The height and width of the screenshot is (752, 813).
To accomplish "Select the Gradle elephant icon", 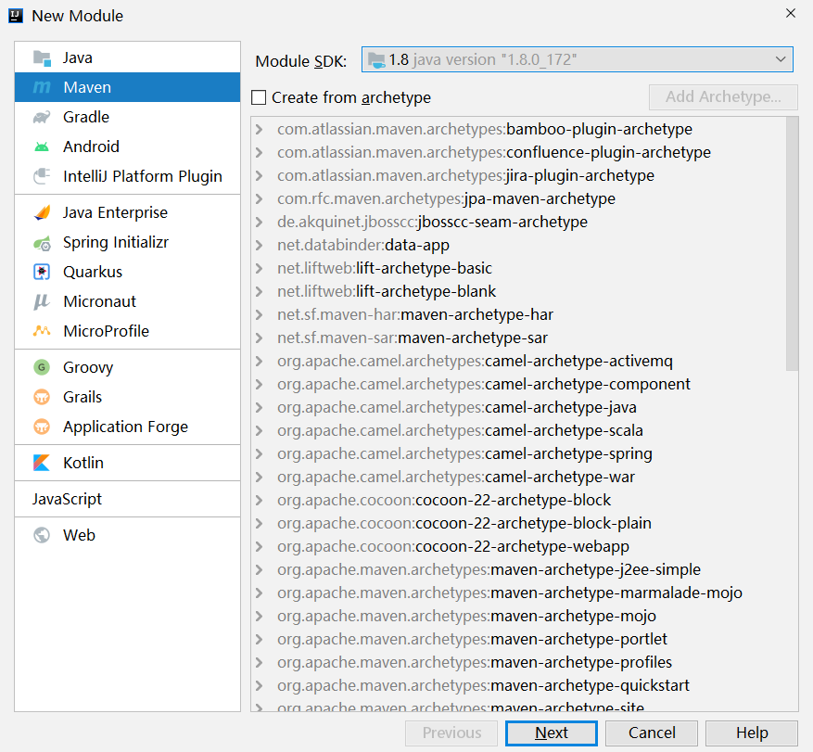I will [x=42, y=117].
